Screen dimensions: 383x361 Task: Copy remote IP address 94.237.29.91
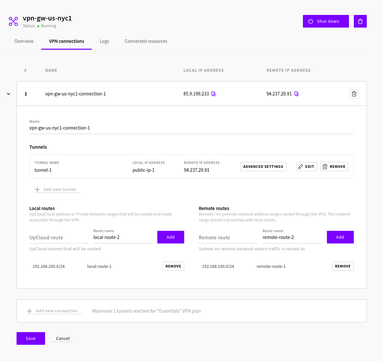(x=296, y=94)
